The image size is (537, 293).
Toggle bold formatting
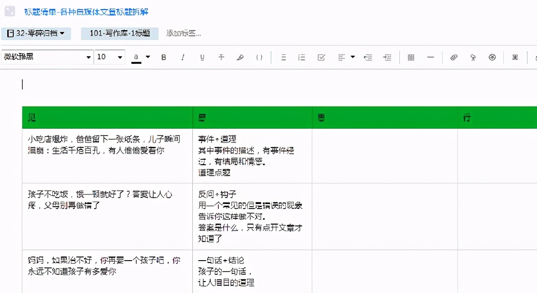click(x=164, y=58)
